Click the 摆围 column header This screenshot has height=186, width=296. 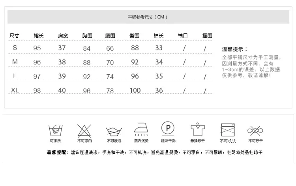click(x=207, y=35)
